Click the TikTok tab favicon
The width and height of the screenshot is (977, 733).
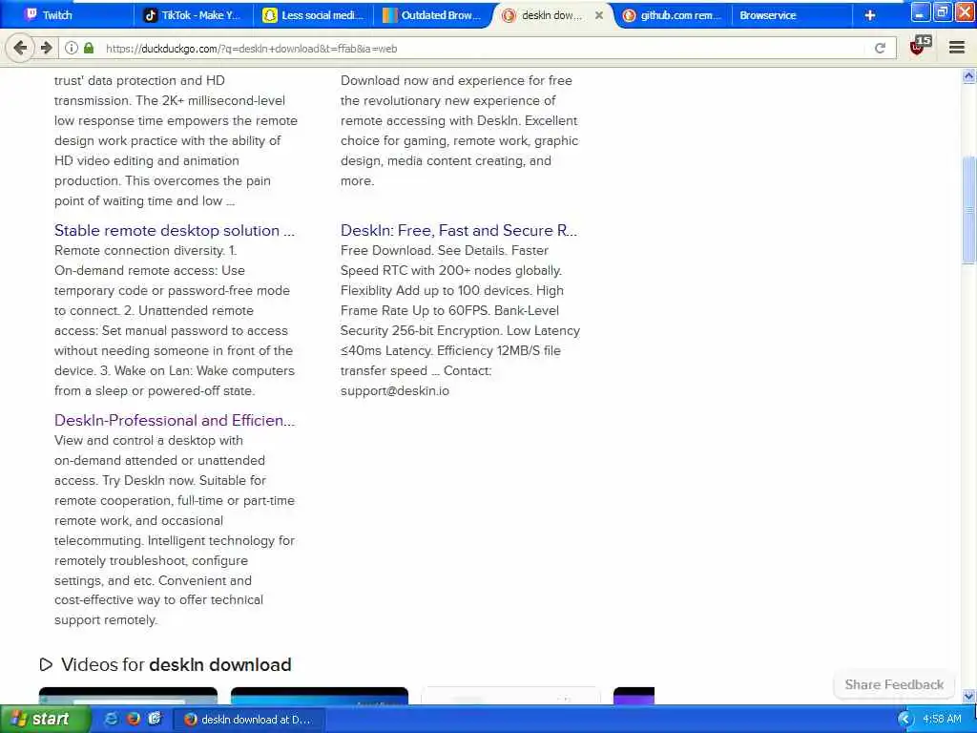150,15
